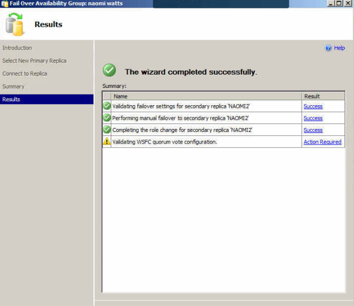
Task: Open the Help link
Action: (339, 48)
